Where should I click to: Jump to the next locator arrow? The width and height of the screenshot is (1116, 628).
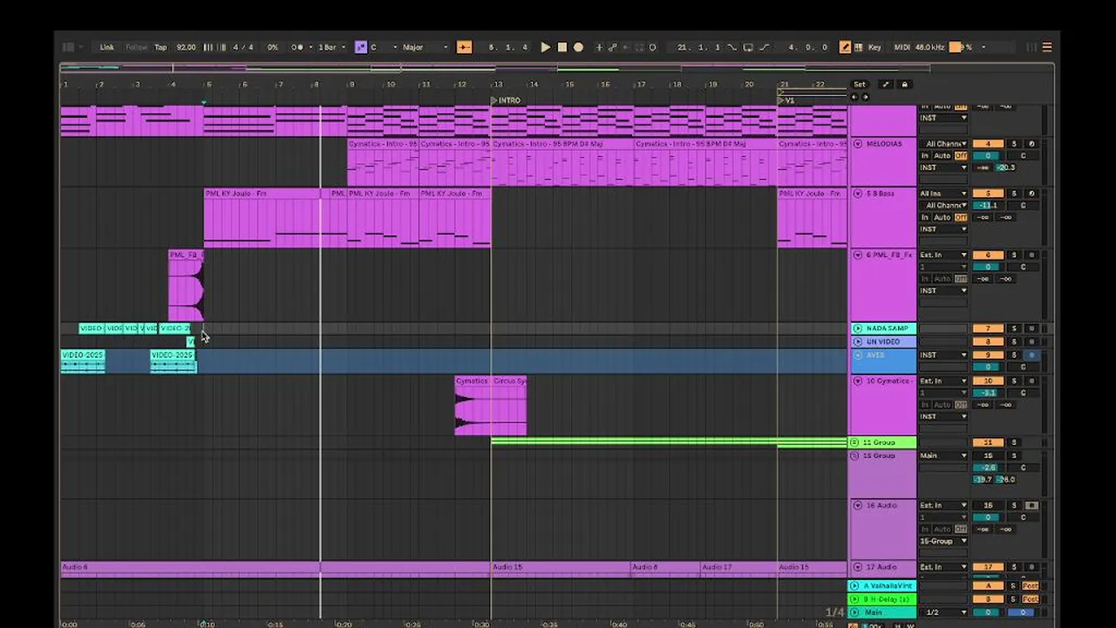point(865,97)
